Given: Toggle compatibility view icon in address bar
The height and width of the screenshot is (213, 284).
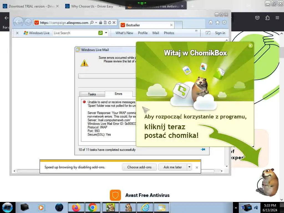Looking at the screenshot, I should coord(105,22).
